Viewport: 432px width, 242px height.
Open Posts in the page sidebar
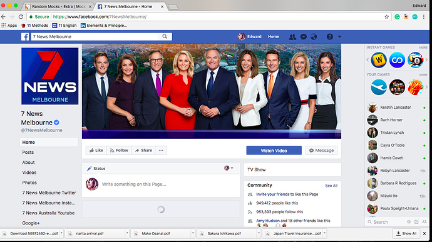coord(28,152)
